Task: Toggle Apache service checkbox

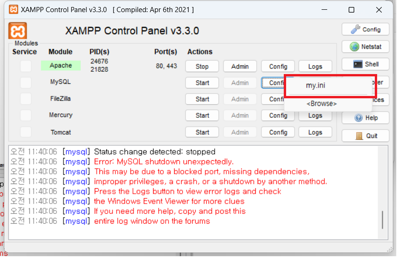Action: [26, 66]
